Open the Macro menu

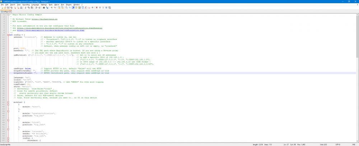(57, 5)
